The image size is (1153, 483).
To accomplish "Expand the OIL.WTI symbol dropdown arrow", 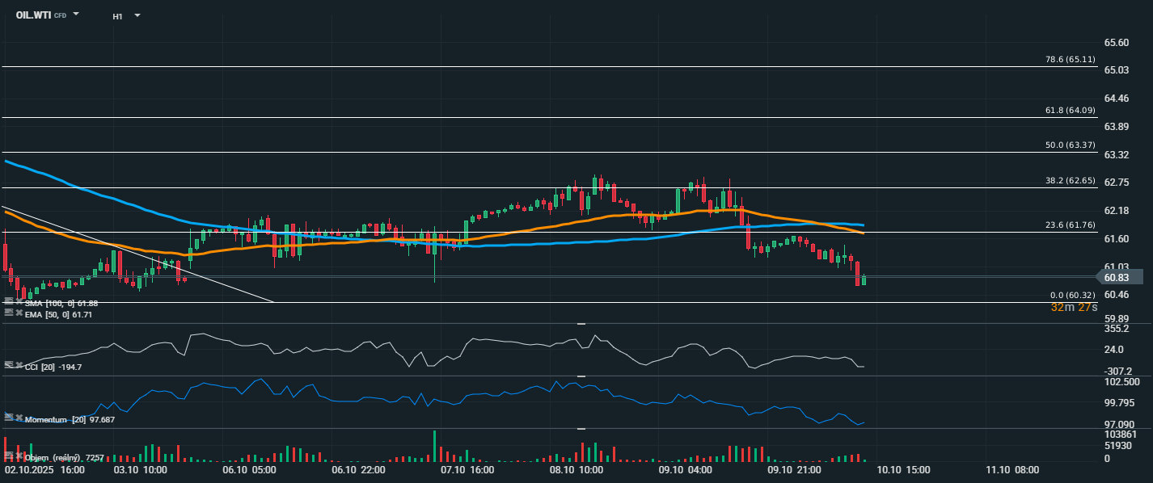I will coord(76,15).
